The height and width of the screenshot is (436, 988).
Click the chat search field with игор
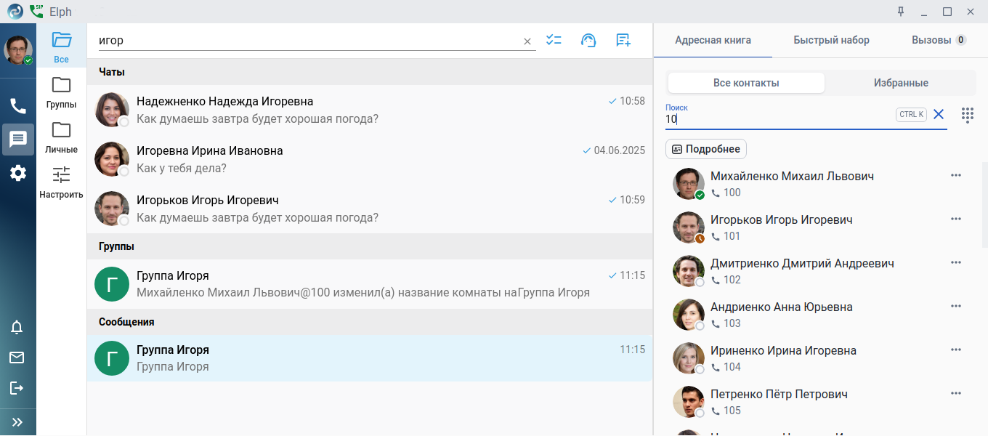309,41
